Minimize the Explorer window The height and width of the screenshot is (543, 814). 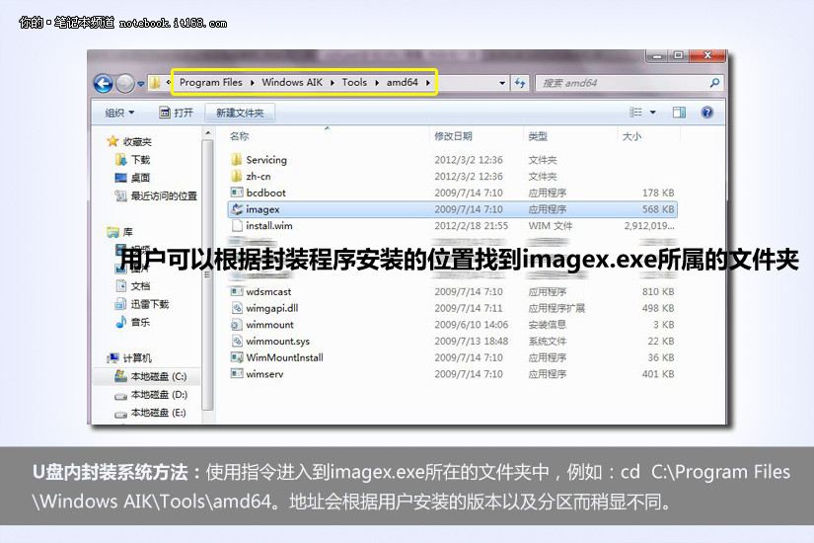click(x=657, y=55)
